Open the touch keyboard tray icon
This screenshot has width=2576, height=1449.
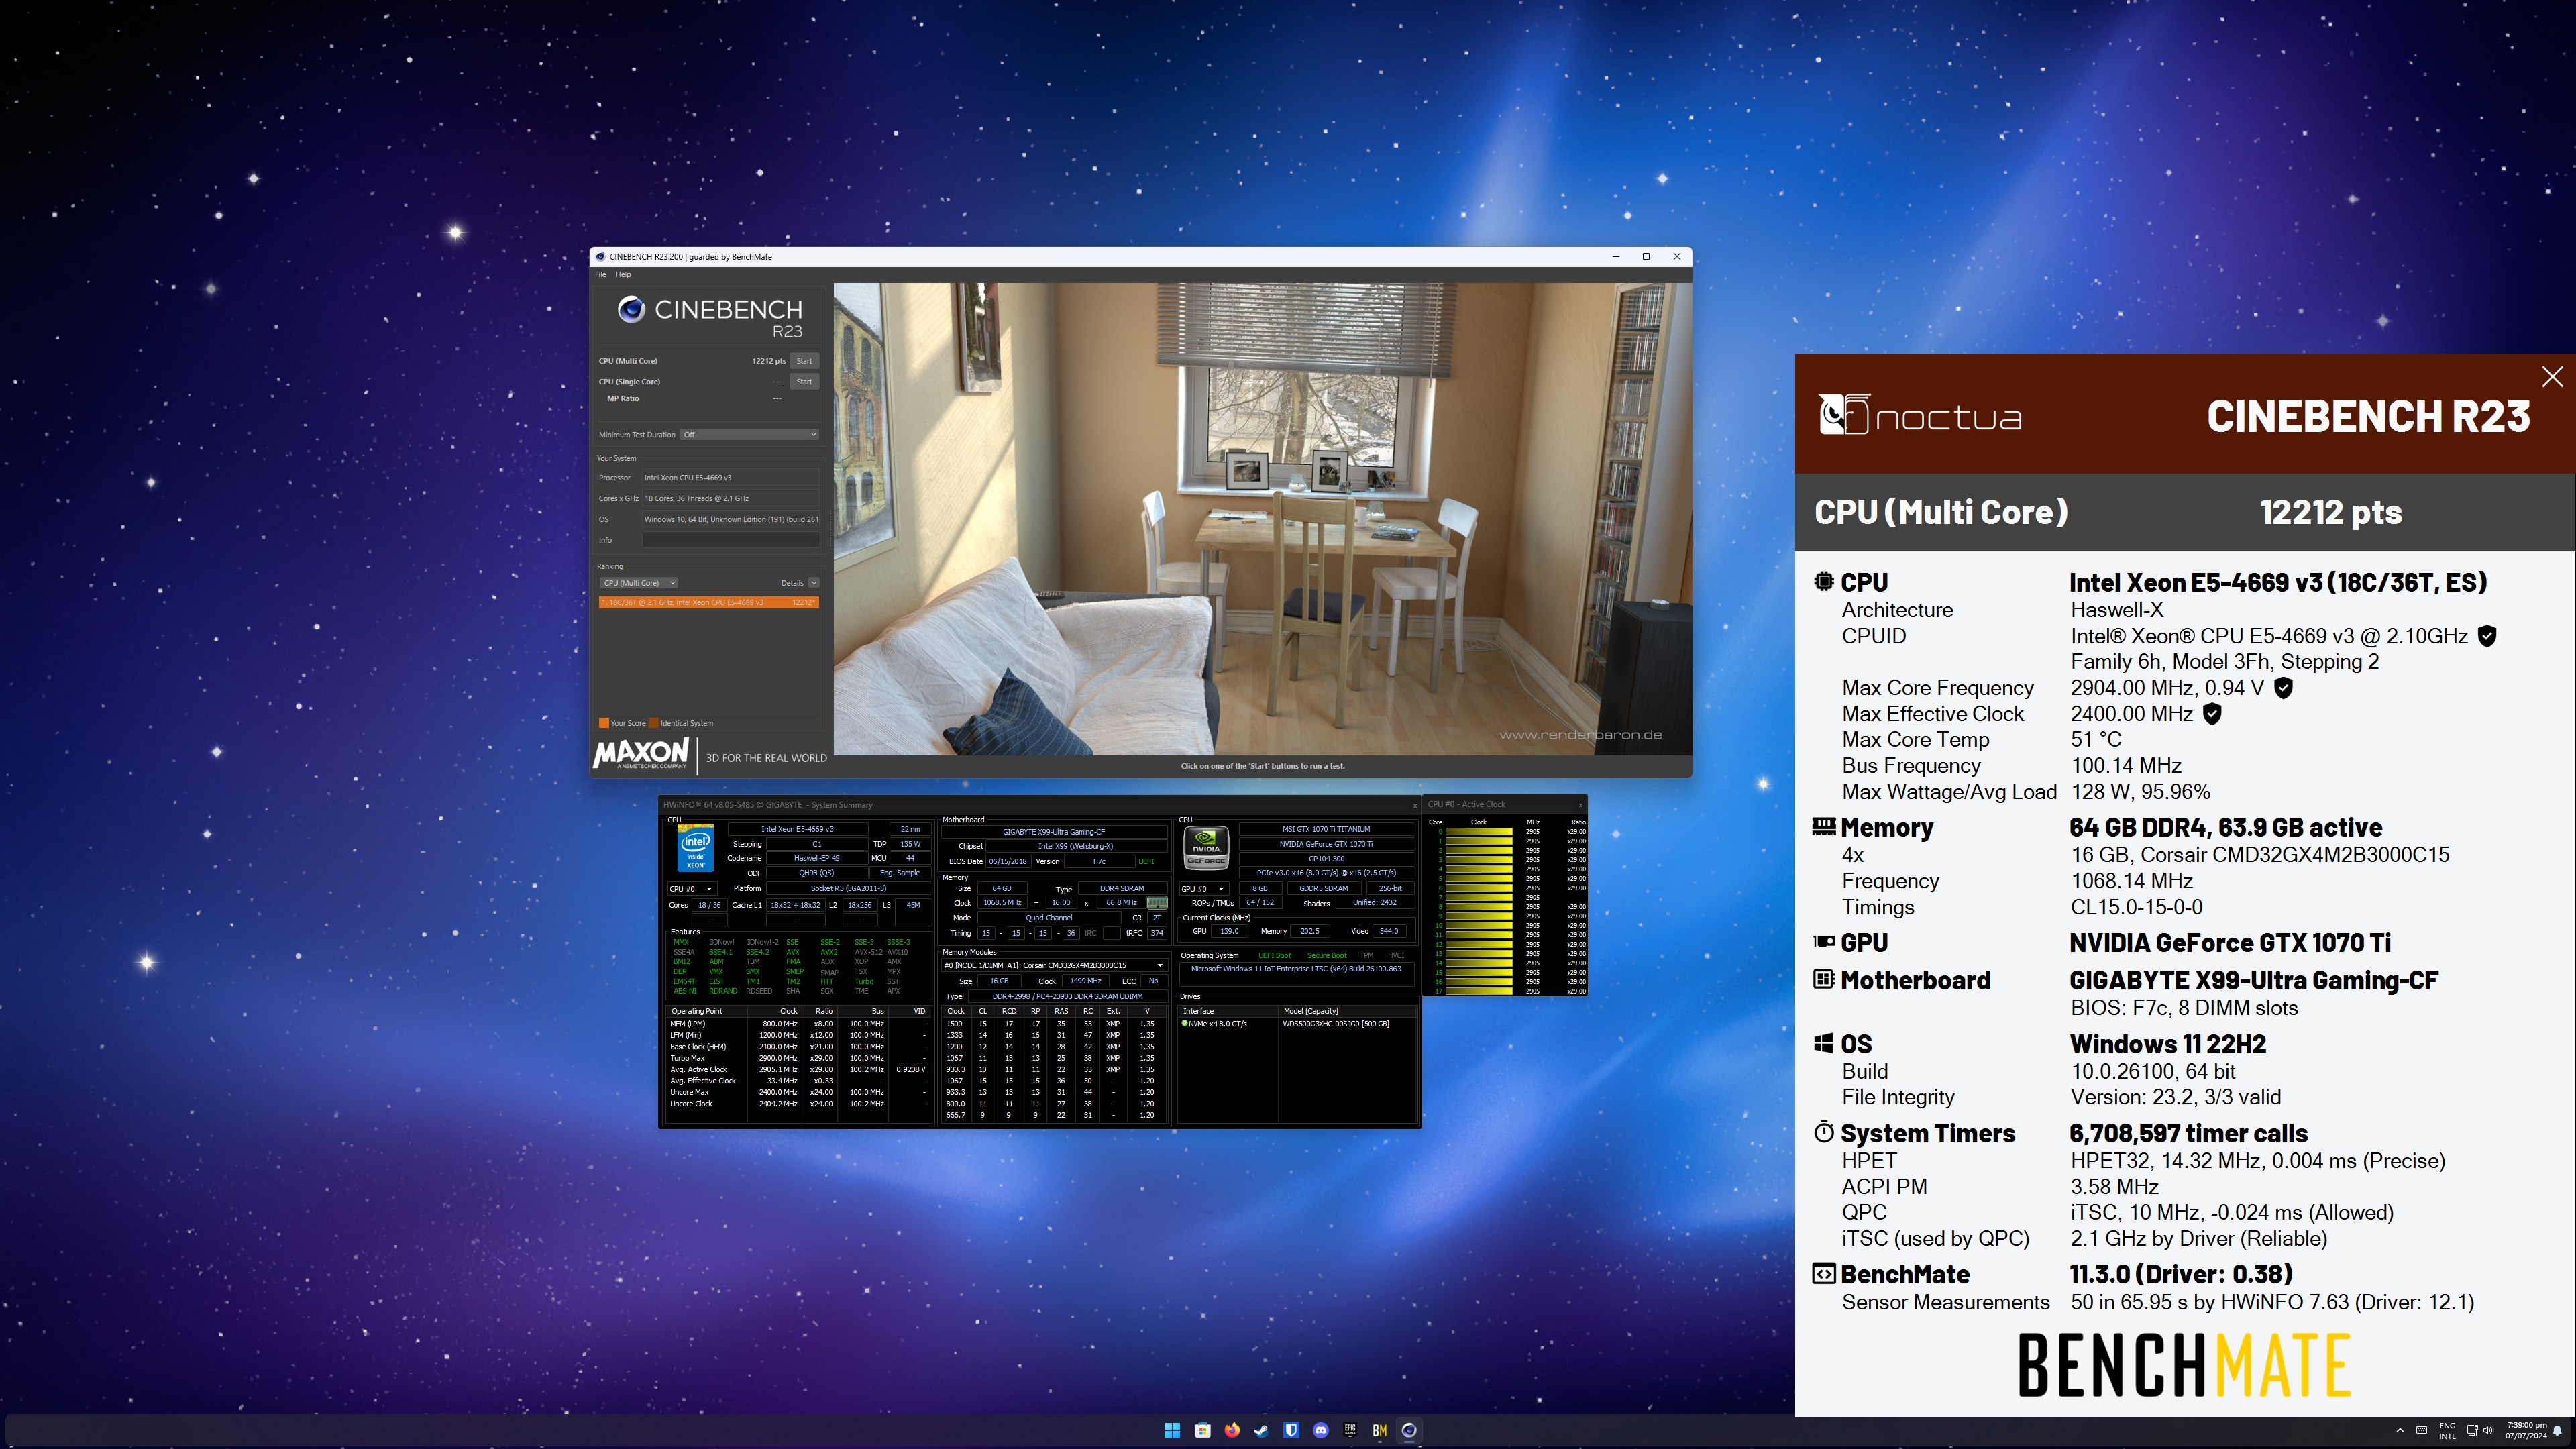click(2421, 1430)
